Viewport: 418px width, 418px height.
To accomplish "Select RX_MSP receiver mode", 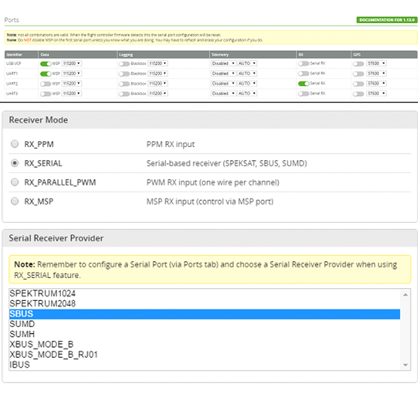I will [x=14, y=201].
